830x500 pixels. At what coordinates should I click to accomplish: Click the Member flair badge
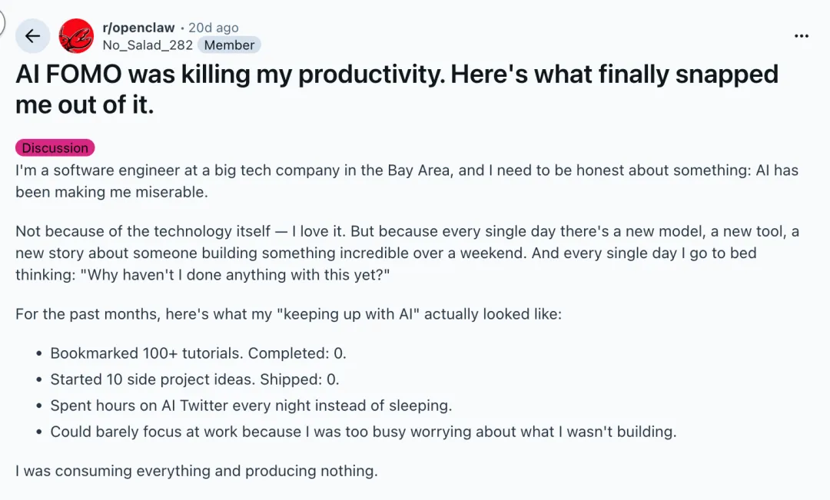point(229,45)
